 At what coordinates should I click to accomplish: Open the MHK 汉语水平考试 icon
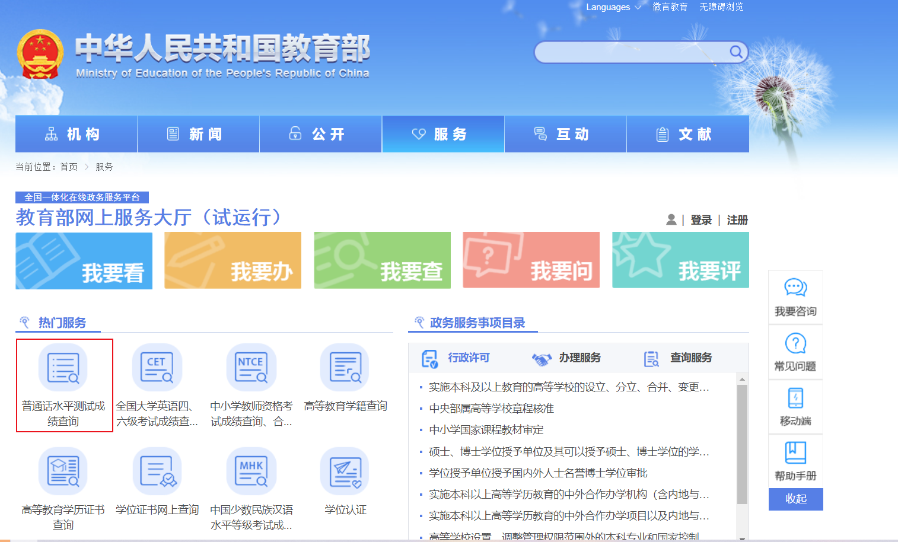pyautogui.click(x=251, y=471)
